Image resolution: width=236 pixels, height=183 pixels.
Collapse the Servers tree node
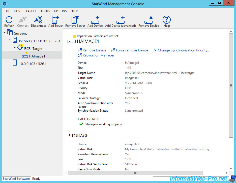click(4, 32)
